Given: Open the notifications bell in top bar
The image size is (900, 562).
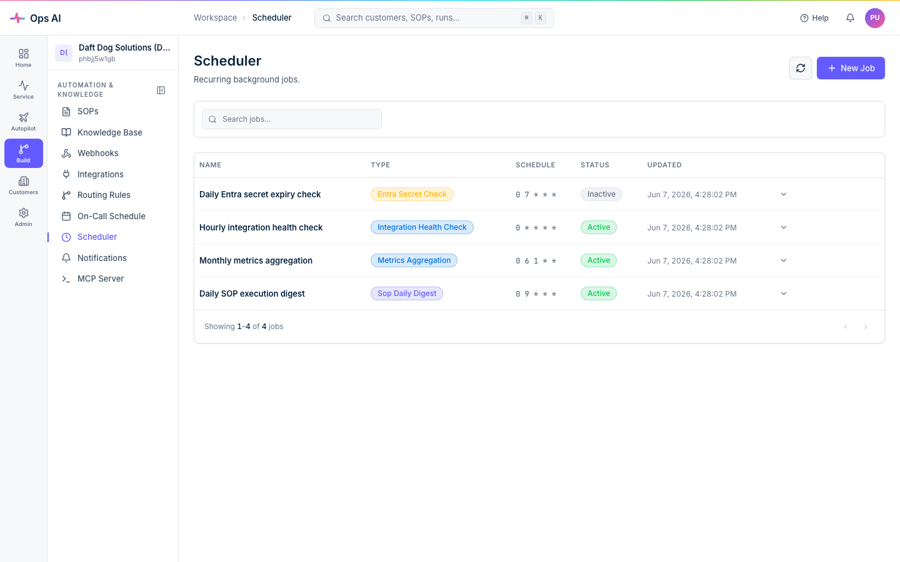Looking at the screenshot, I should point(850,18).
